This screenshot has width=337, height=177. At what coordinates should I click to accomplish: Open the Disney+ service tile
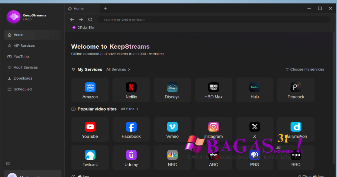[x=172, y=90]
